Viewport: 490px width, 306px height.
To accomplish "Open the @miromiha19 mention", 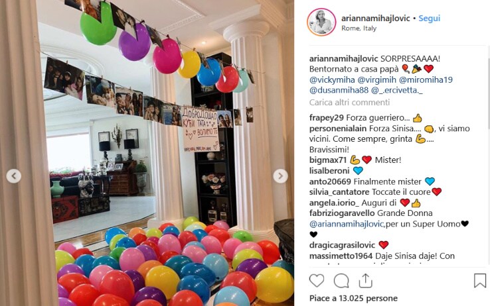I will [x=426, y=79].
